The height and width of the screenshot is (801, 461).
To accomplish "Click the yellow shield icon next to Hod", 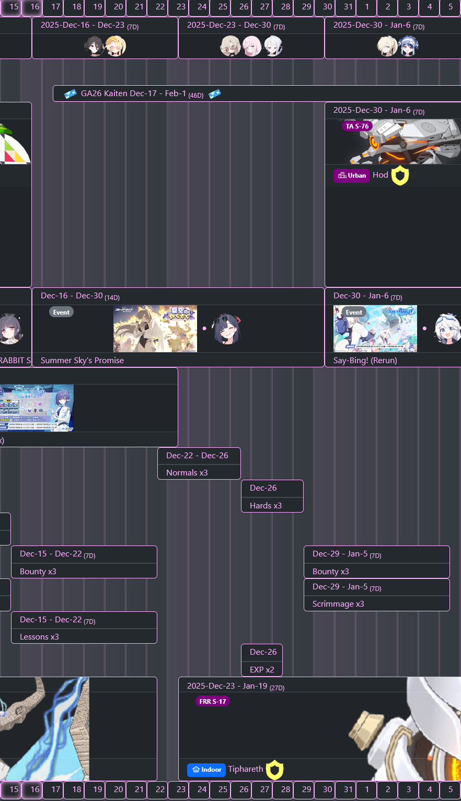I will 400,176.
